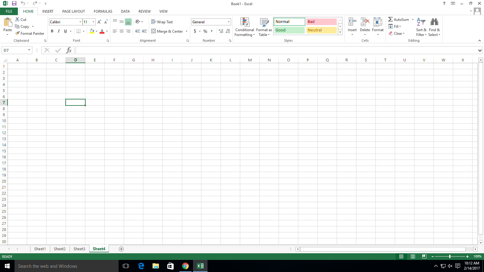Add a new sheet with plus icon
This screenshot has width=484, height=272.
tap(121, 249)
